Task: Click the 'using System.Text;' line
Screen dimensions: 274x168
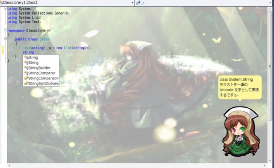Action: [x=24, y=22]
